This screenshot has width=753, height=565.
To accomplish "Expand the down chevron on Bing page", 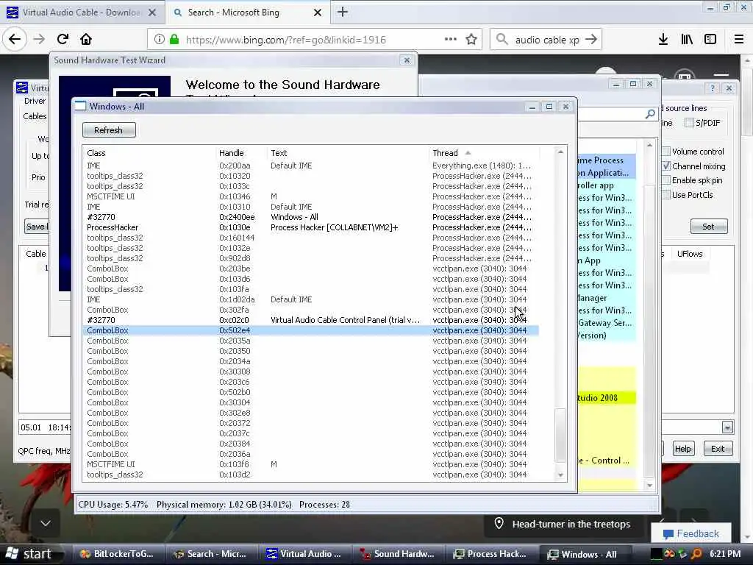I will coord(46,523).
